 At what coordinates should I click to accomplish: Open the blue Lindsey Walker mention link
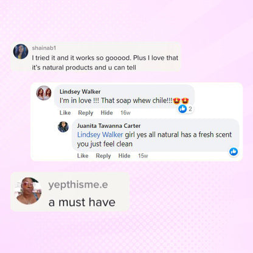(100, 135)
